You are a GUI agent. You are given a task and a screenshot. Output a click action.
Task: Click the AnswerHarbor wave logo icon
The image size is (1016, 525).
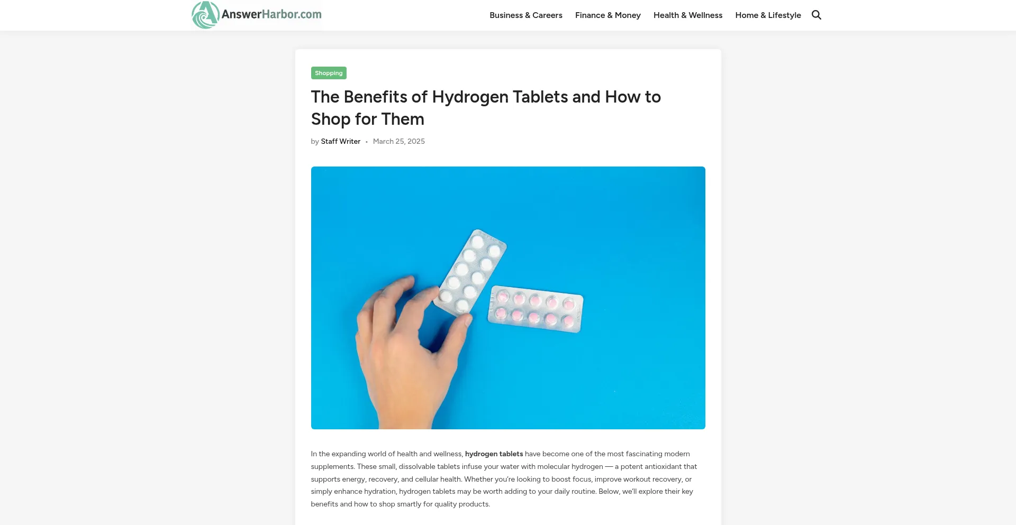pos(205,15)
